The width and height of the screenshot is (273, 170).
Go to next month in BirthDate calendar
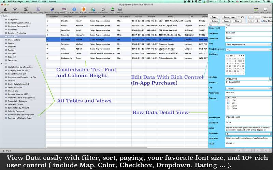tap(243, 56)
